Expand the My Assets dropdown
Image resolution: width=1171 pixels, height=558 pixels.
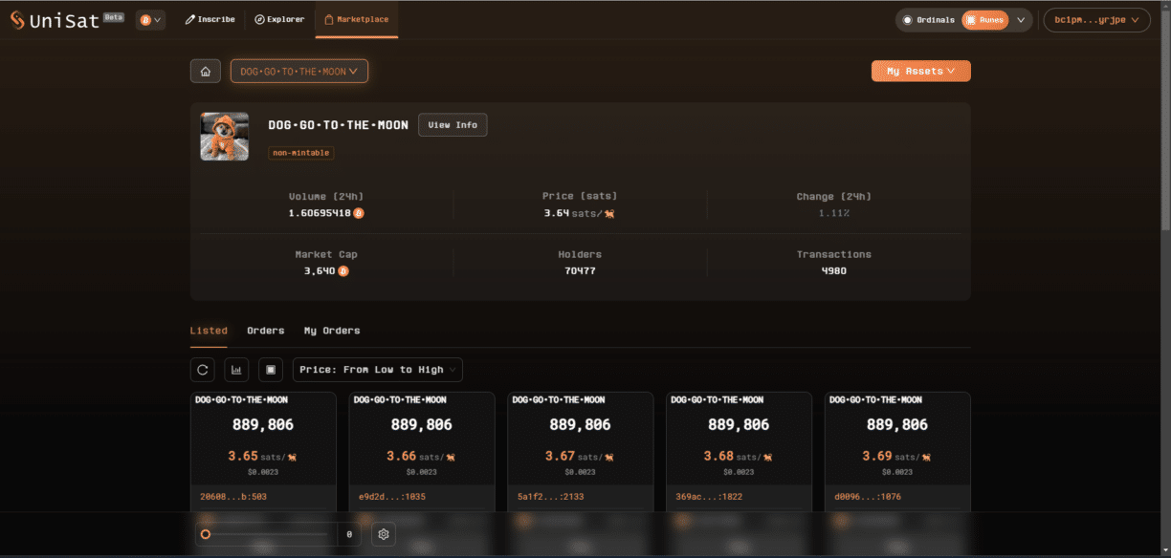pos(920,71)
